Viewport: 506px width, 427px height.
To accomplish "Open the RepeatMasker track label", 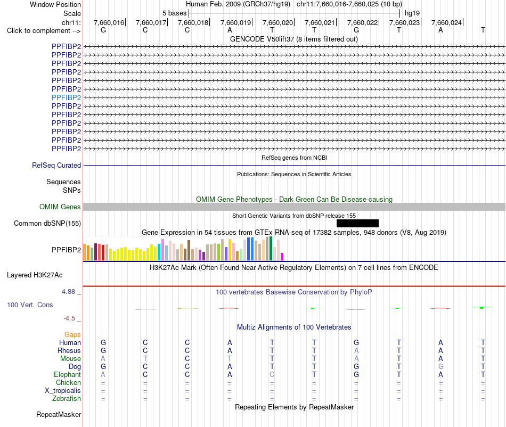I will [x=59, y=414].
